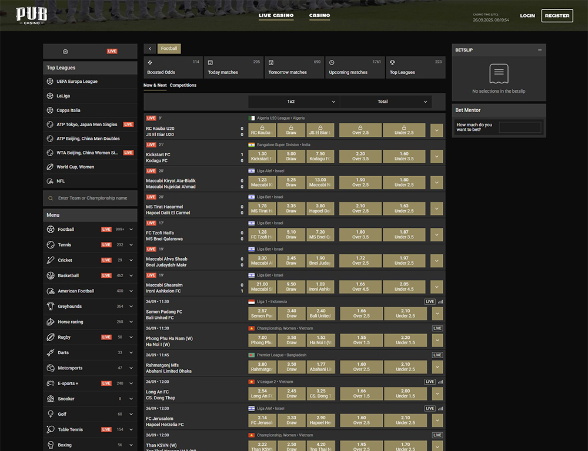Switch to the Competitions tab

(x=183, y=85)
